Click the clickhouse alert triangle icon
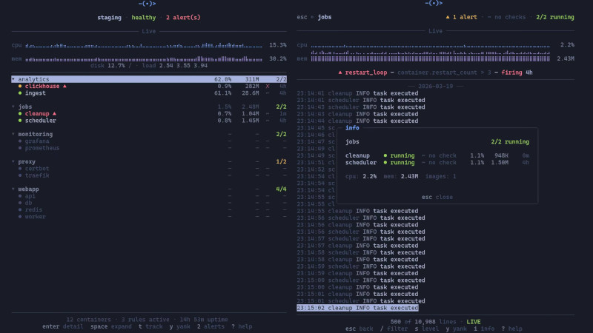Screen dimensions: 593x333 (x=64, y=87)
